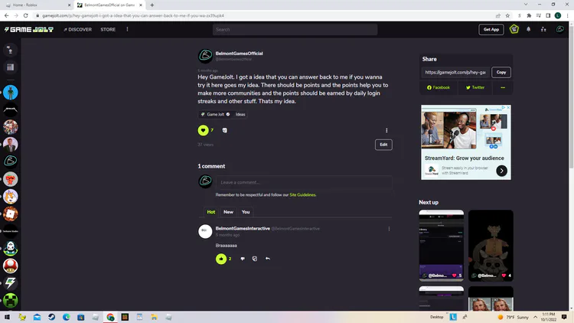Image resolution: width=574 pixels, height=323 pixels.
Task: Open more share options
Action: click(x=503, y=87)
